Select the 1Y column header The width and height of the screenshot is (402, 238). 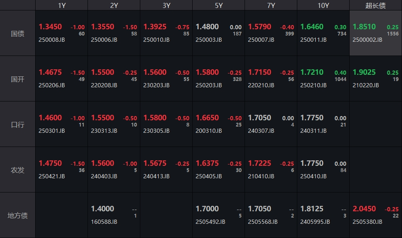(x=62, y=5)
